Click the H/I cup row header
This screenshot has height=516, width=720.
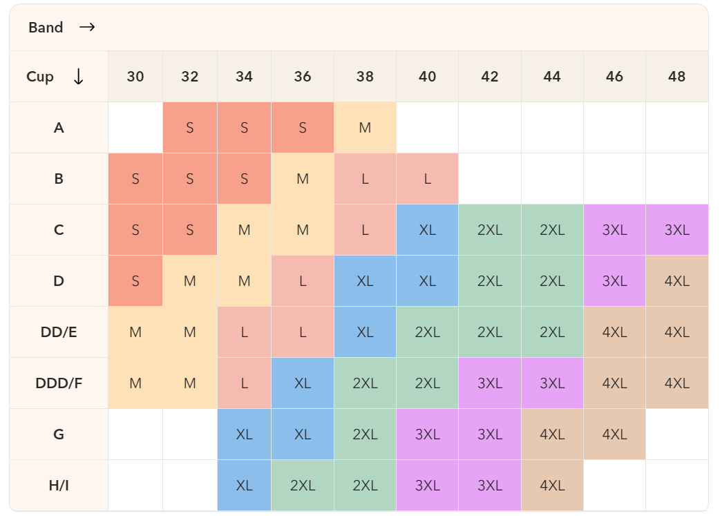click(x=59, y=486)
